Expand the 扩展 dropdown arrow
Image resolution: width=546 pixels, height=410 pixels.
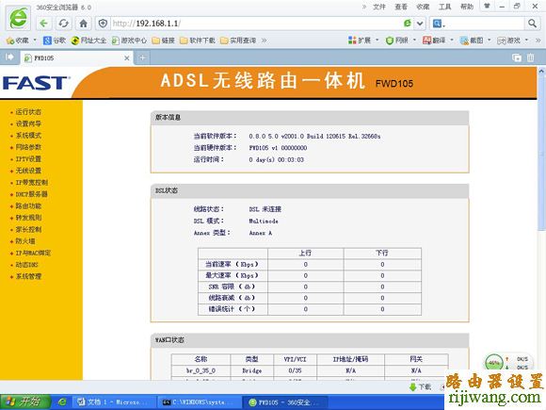coord(377,41)
